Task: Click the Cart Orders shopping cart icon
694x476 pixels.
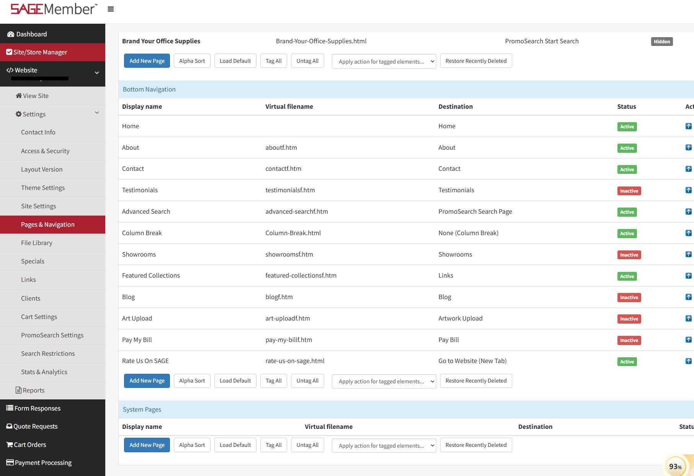Action: (x=10, y=445)
